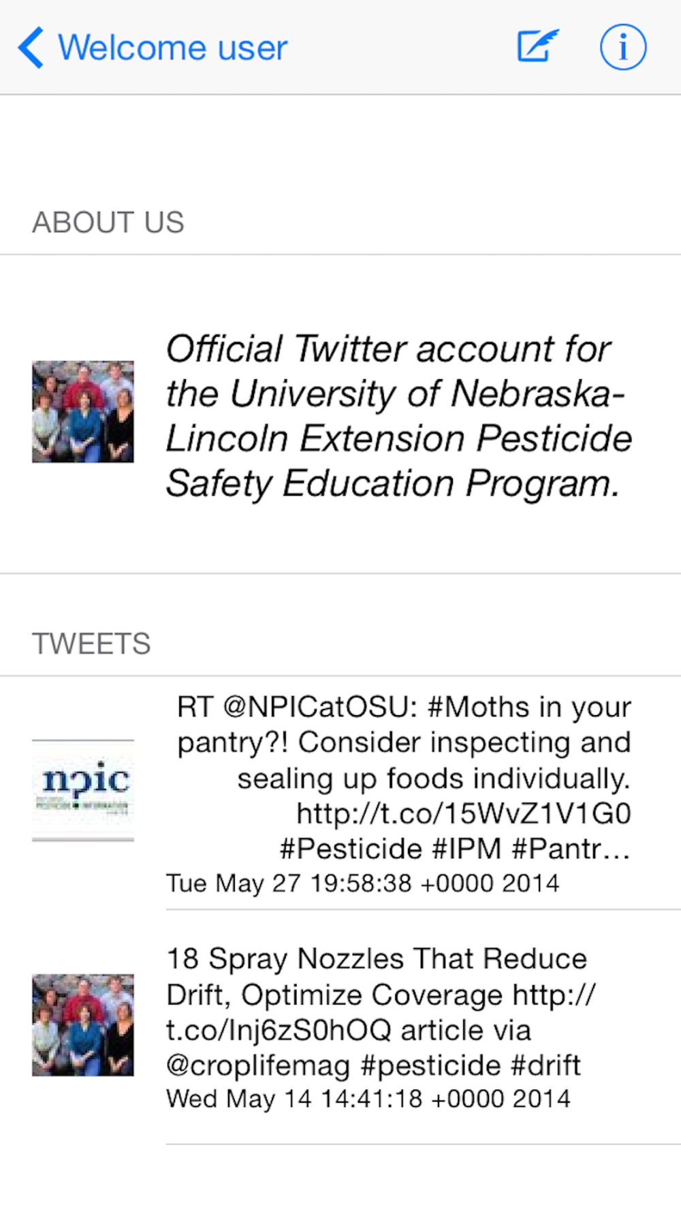681x1212 pixels.
Task: Tap the ABOUT US section header
Action: (108, 222)
